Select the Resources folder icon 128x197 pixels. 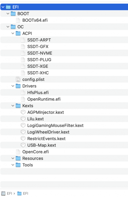(18, 158)
